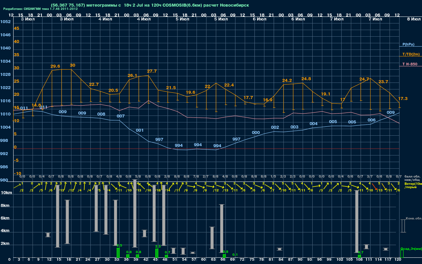
Task: Click the 20.5 temperature label
Action: point(113,90)
